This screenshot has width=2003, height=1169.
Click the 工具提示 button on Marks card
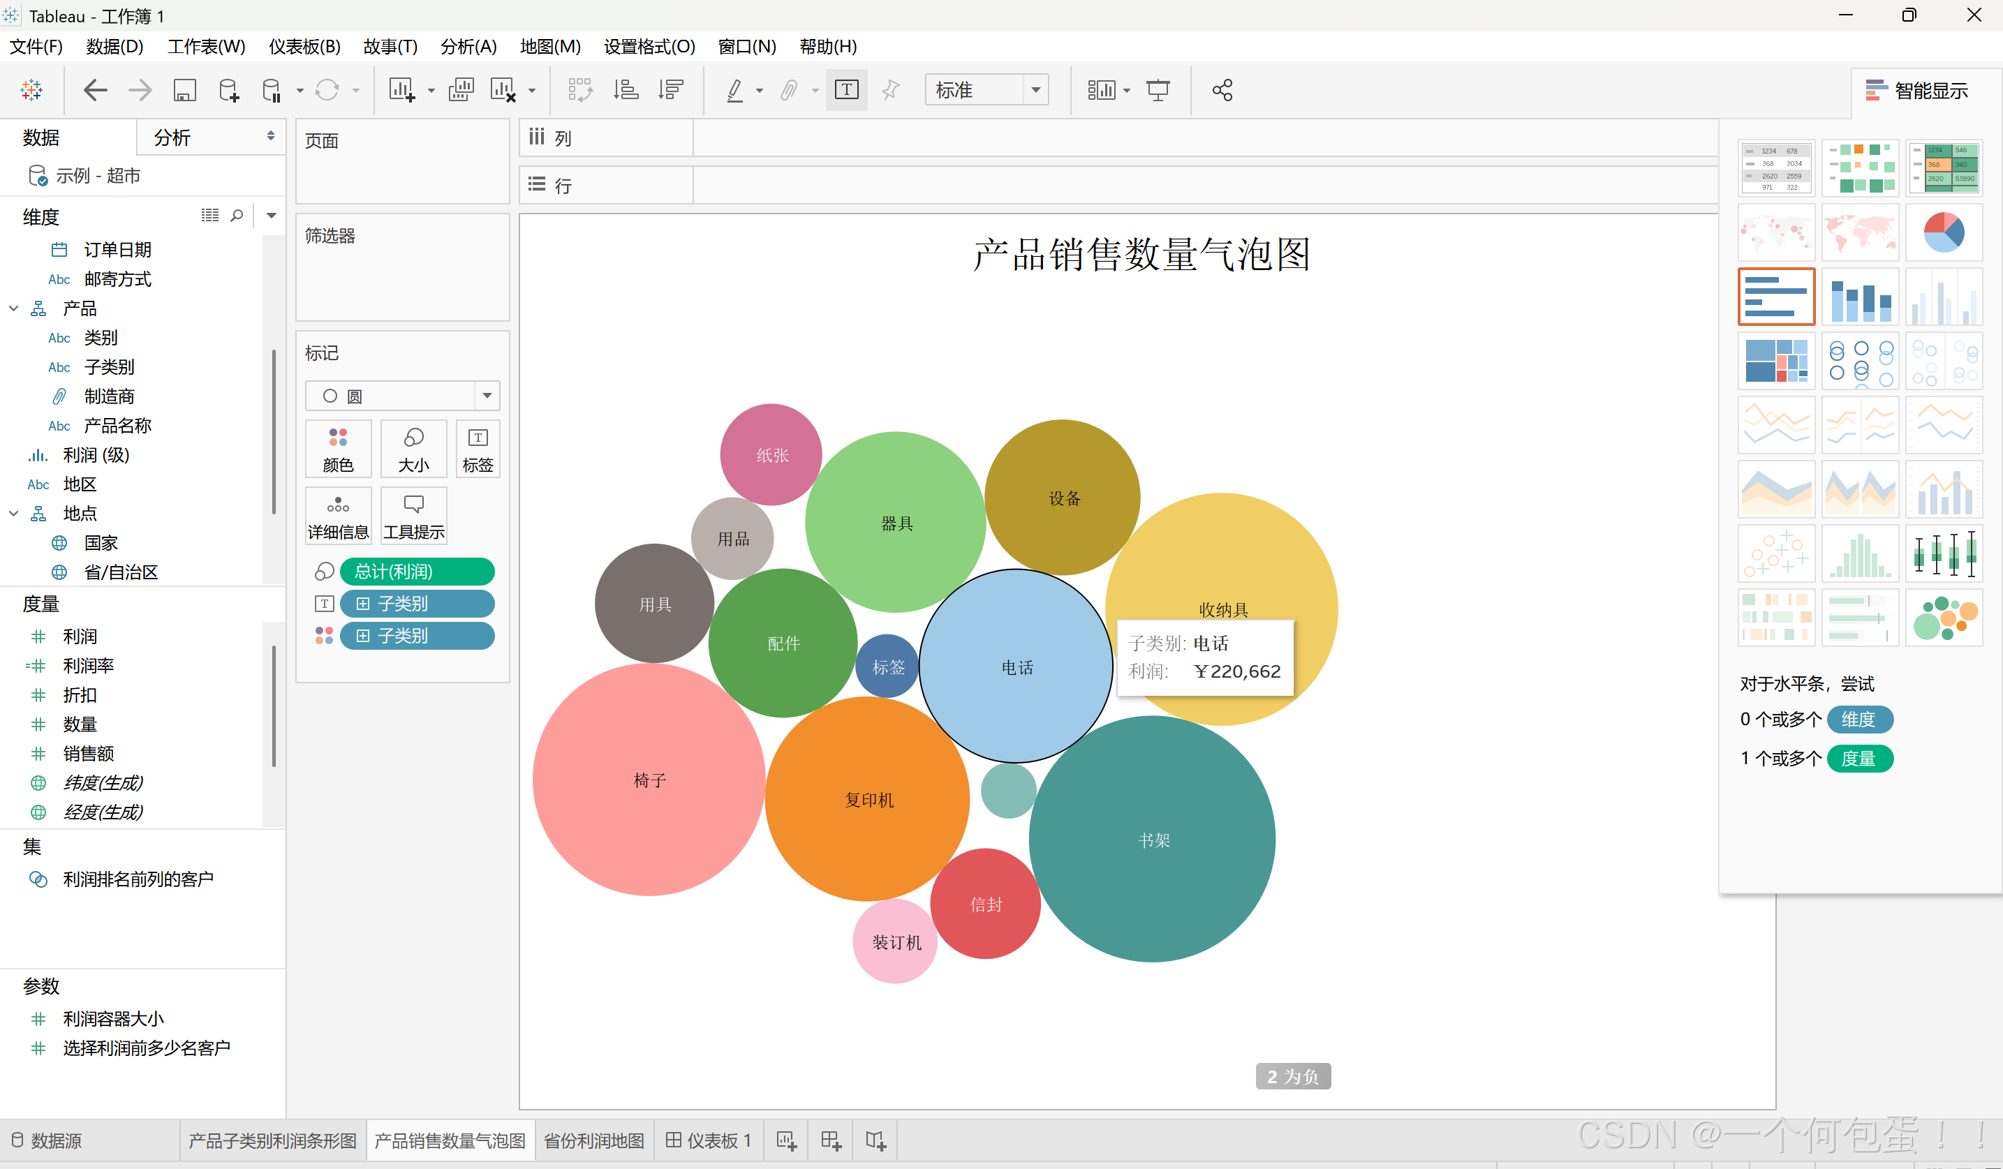[x=413, y=516]
